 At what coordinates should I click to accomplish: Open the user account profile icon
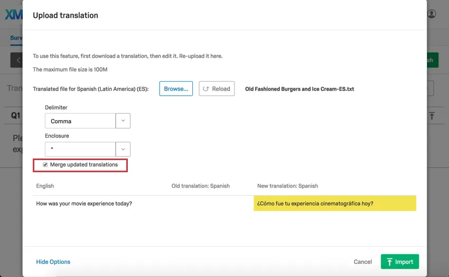432,14
